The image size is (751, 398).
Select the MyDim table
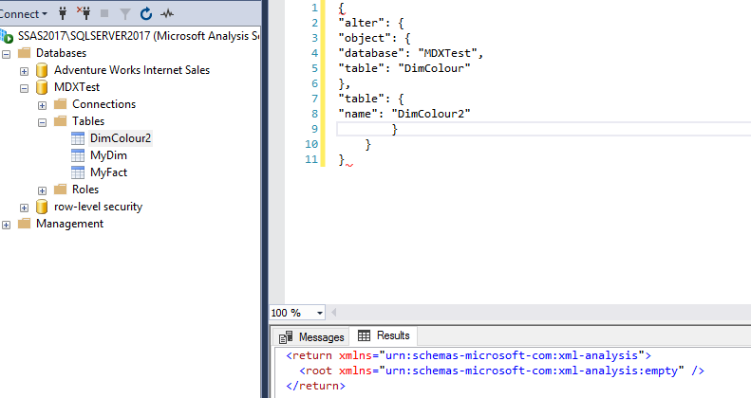coord(109,155)
